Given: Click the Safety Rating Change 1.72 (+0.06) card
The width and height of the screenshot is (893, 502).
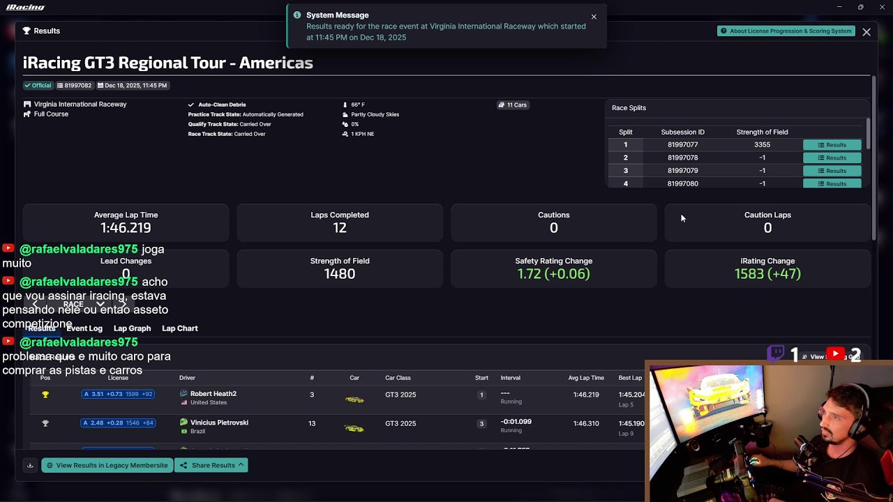Looking at the screenshot, I should click(x=554, y=268).
